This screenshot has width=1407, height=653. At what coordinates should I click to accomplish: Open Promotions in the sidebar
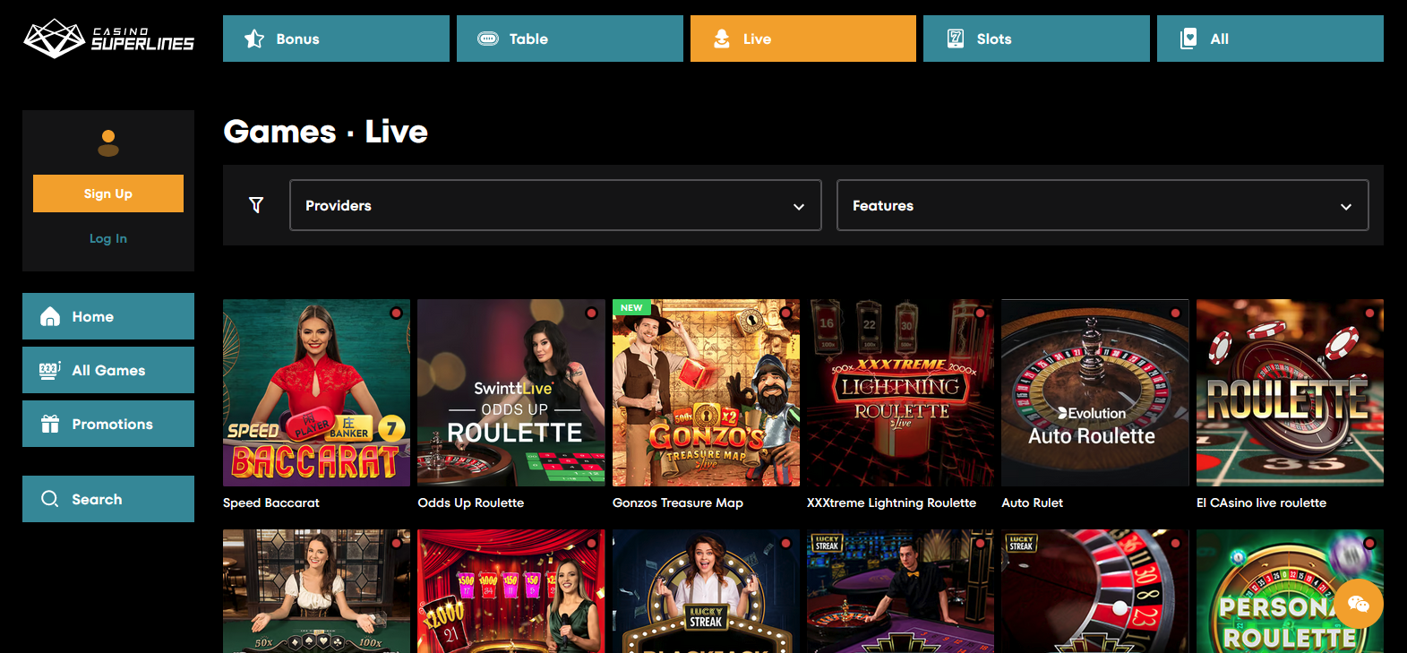108,424
